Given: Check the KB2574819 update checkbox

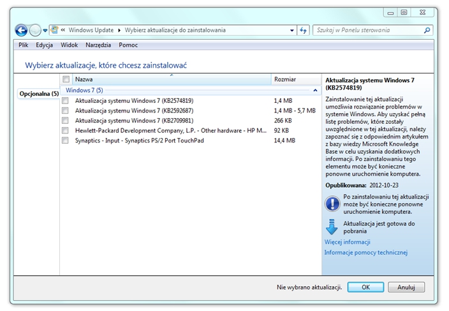Looking at the screenshot, I should (65, 101).
